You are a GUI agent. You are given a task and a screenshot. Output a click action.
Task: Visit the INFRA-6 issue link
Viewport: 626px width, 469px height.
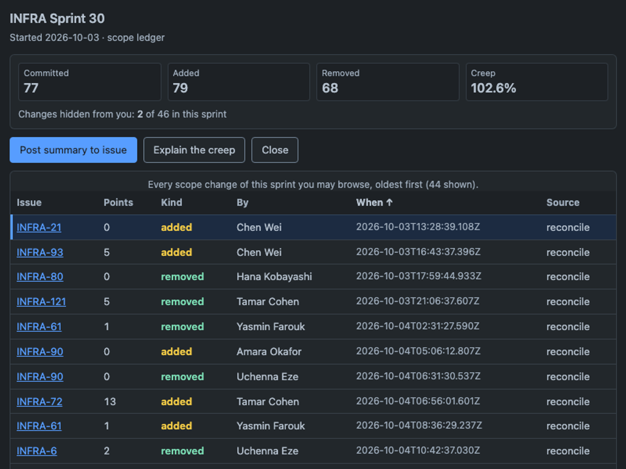[37, 451]
